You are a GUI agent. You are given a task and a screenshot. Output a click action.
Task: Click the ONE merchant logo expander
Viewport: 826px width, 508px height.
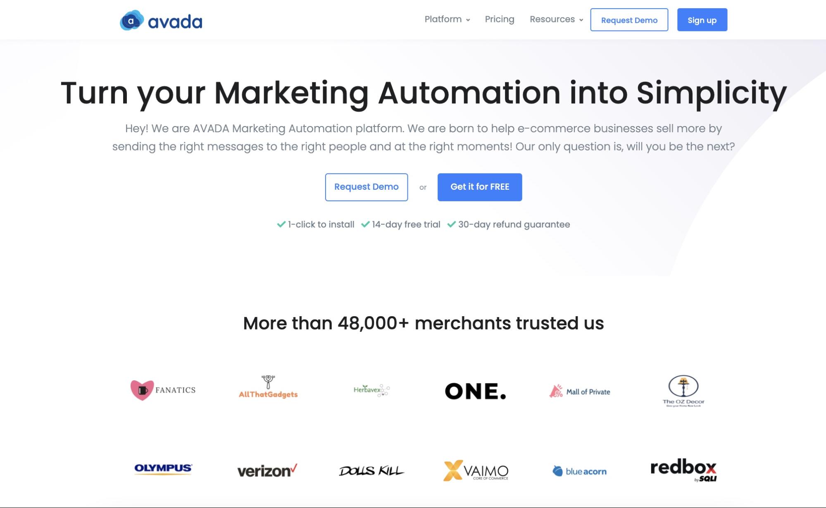[476, 390]
